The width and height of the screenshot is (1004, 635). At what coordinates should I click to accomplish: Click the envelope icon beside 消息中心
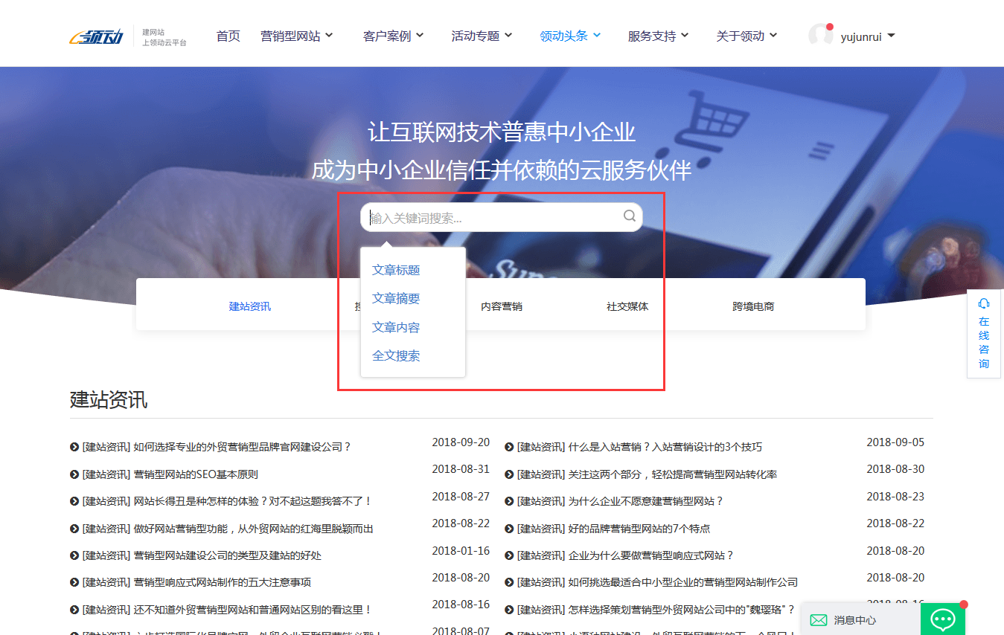click(x=819, y=619)
